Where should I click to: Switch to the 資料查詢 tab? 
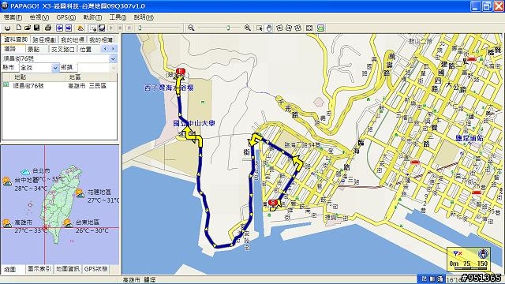16,39
